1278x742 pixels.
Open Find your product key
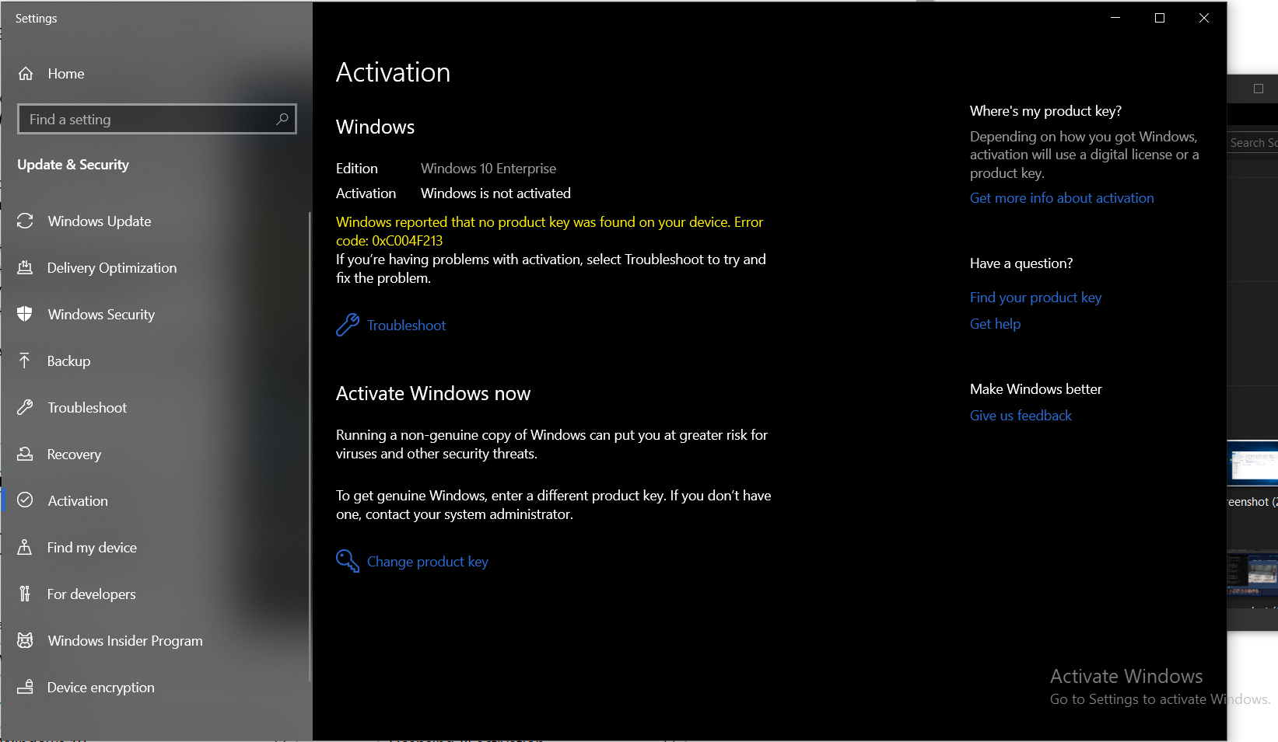(1035, 297)
